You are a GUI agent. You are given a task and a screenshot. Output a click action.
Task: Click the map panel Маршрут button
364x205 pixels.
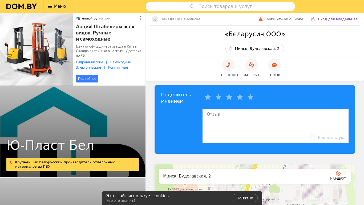338,176
